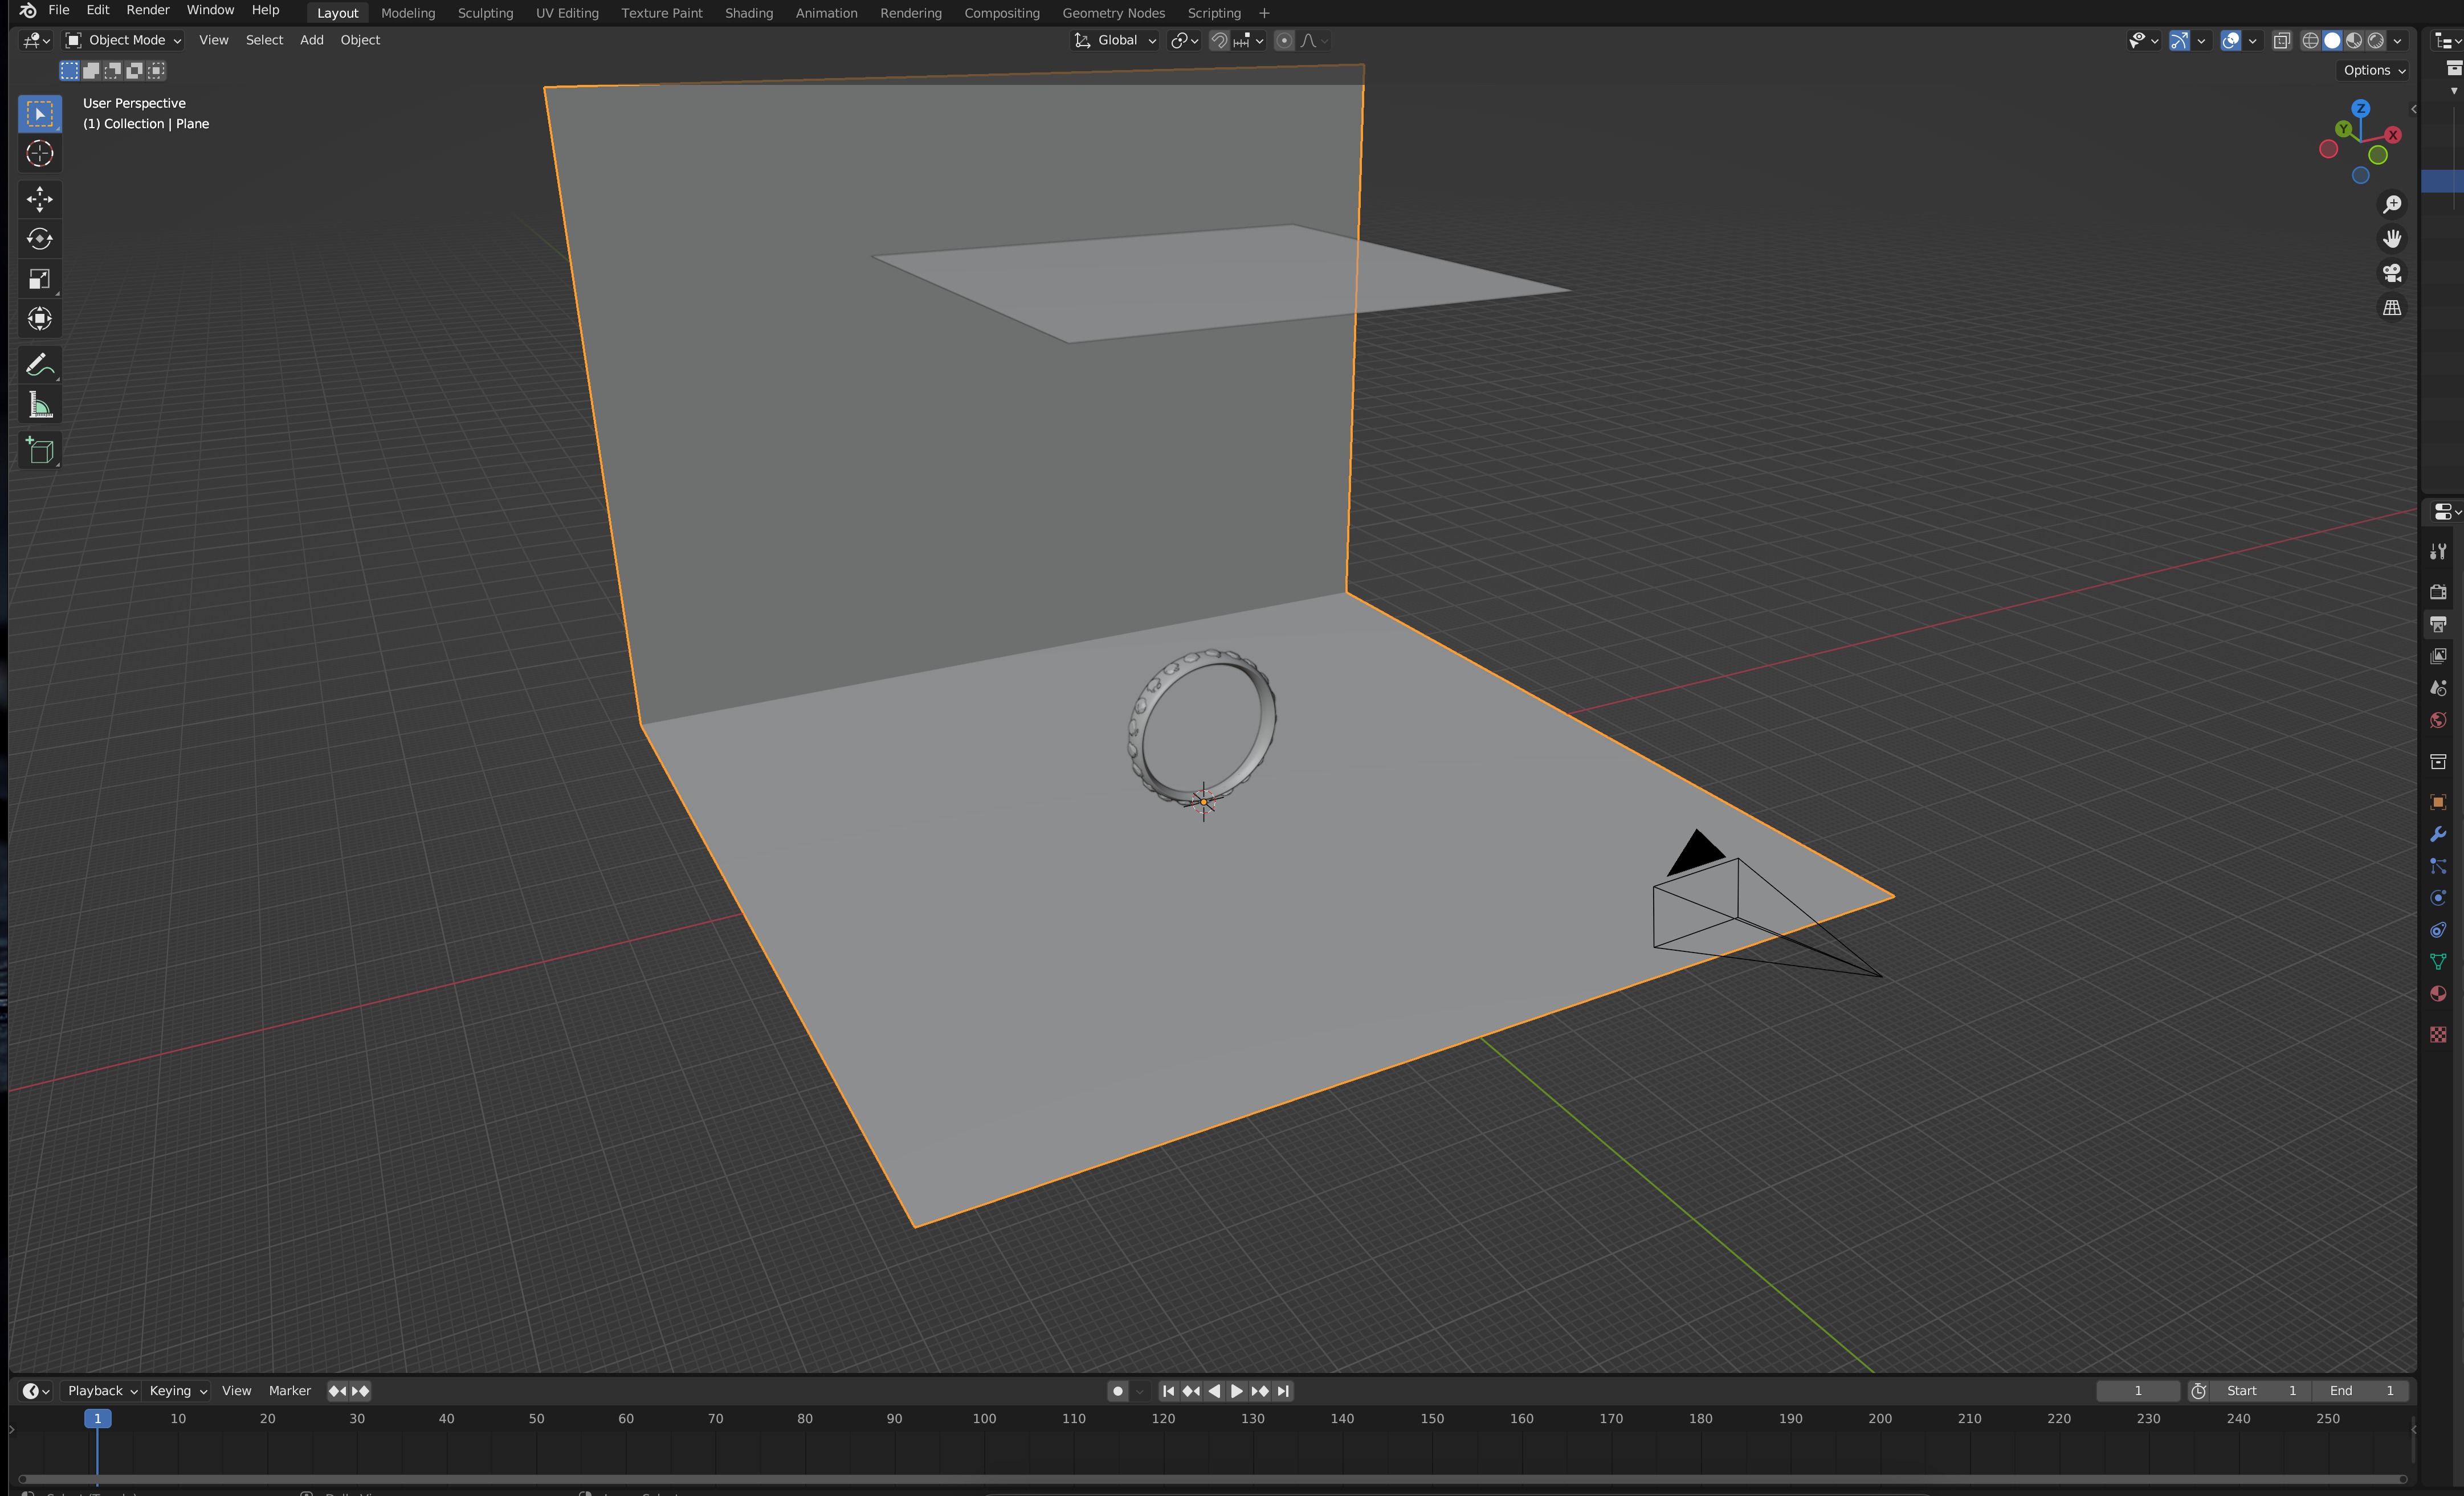Image resolution: width=2464 pixels, height=1496 pixels.
Task: Switch to Wireframe viewport shading
Action: click(x=2310, y=41)
